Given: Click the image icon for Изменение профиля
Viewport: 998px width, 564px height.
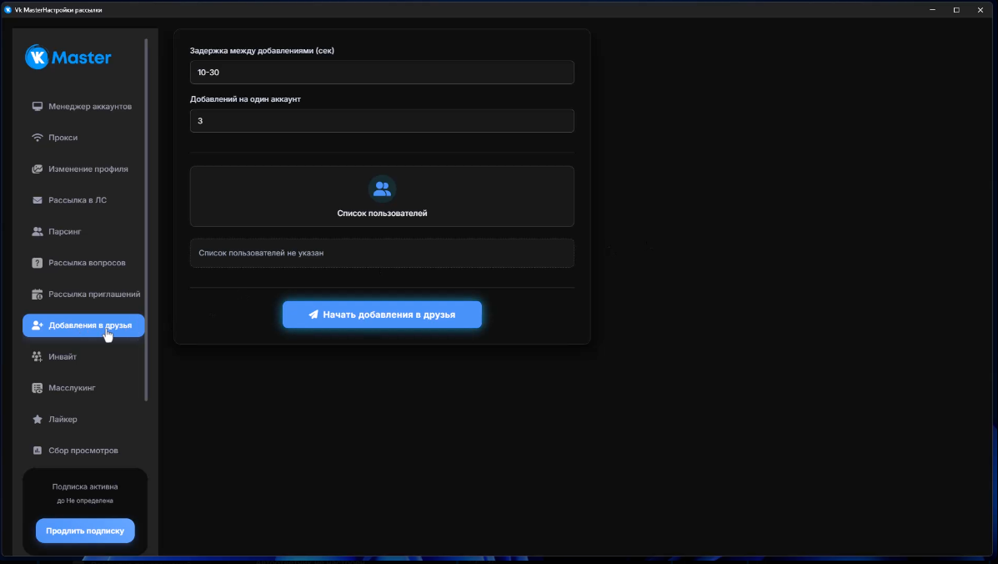Looking at the screenshot, I should pyautogui.click(x=37, y=169).
